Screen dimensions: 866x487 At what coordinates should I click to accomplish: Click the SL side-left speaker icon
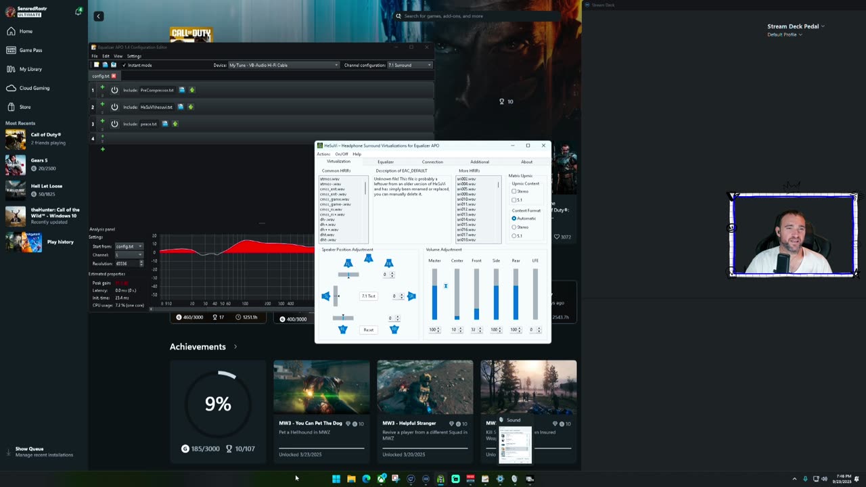(326, 296)
